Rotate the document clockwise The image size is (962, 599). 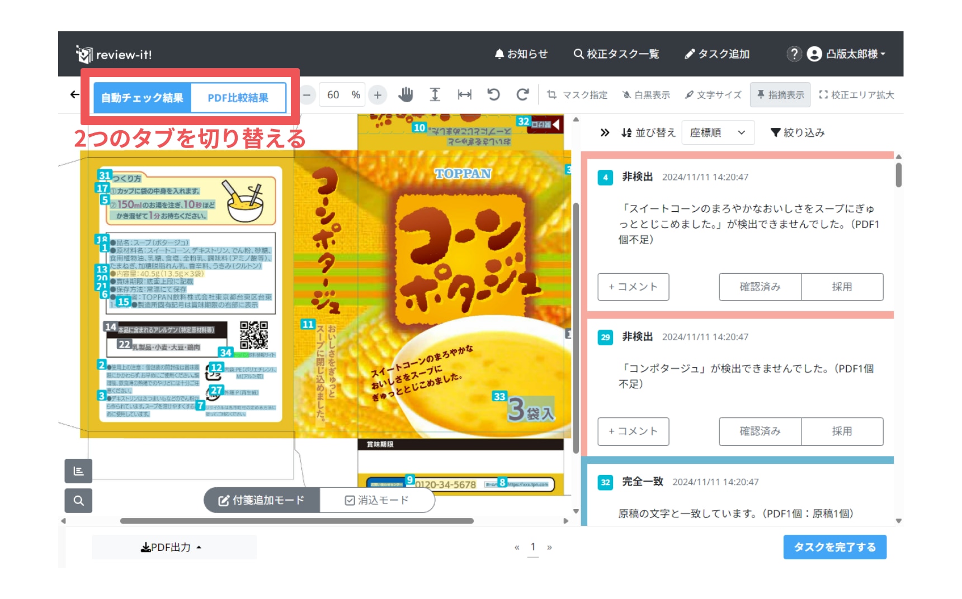coord(522,95)
